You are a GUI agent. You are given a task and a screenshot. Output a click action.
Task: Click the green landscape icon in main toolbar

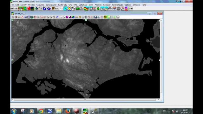pyautogui.click(x=78, y=9)
